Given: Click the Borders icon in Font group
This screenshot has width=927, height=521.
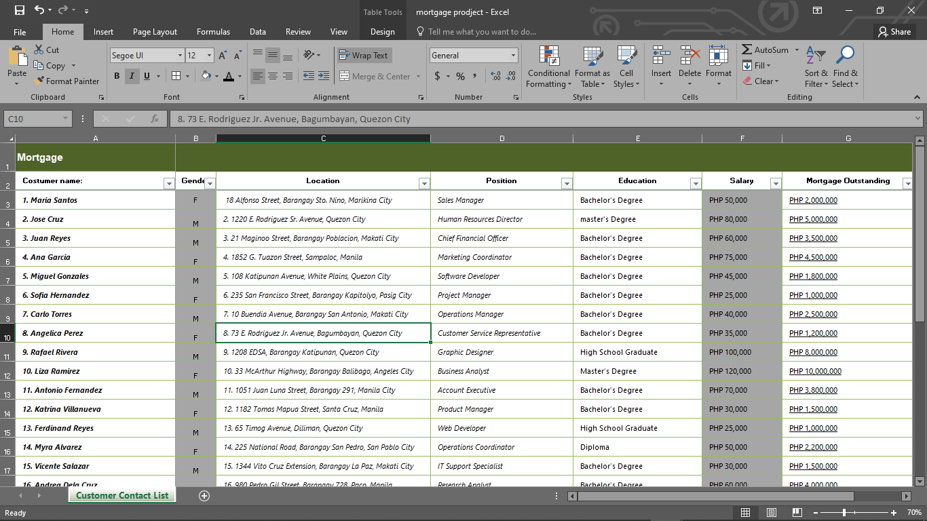Looking at the screenshot, I should (x=176, y=76).
